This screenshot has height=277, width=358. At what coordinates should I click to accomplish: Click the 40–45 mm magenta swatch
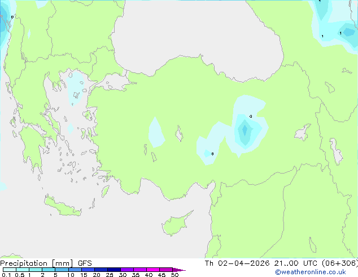click(x=153, y=270)
